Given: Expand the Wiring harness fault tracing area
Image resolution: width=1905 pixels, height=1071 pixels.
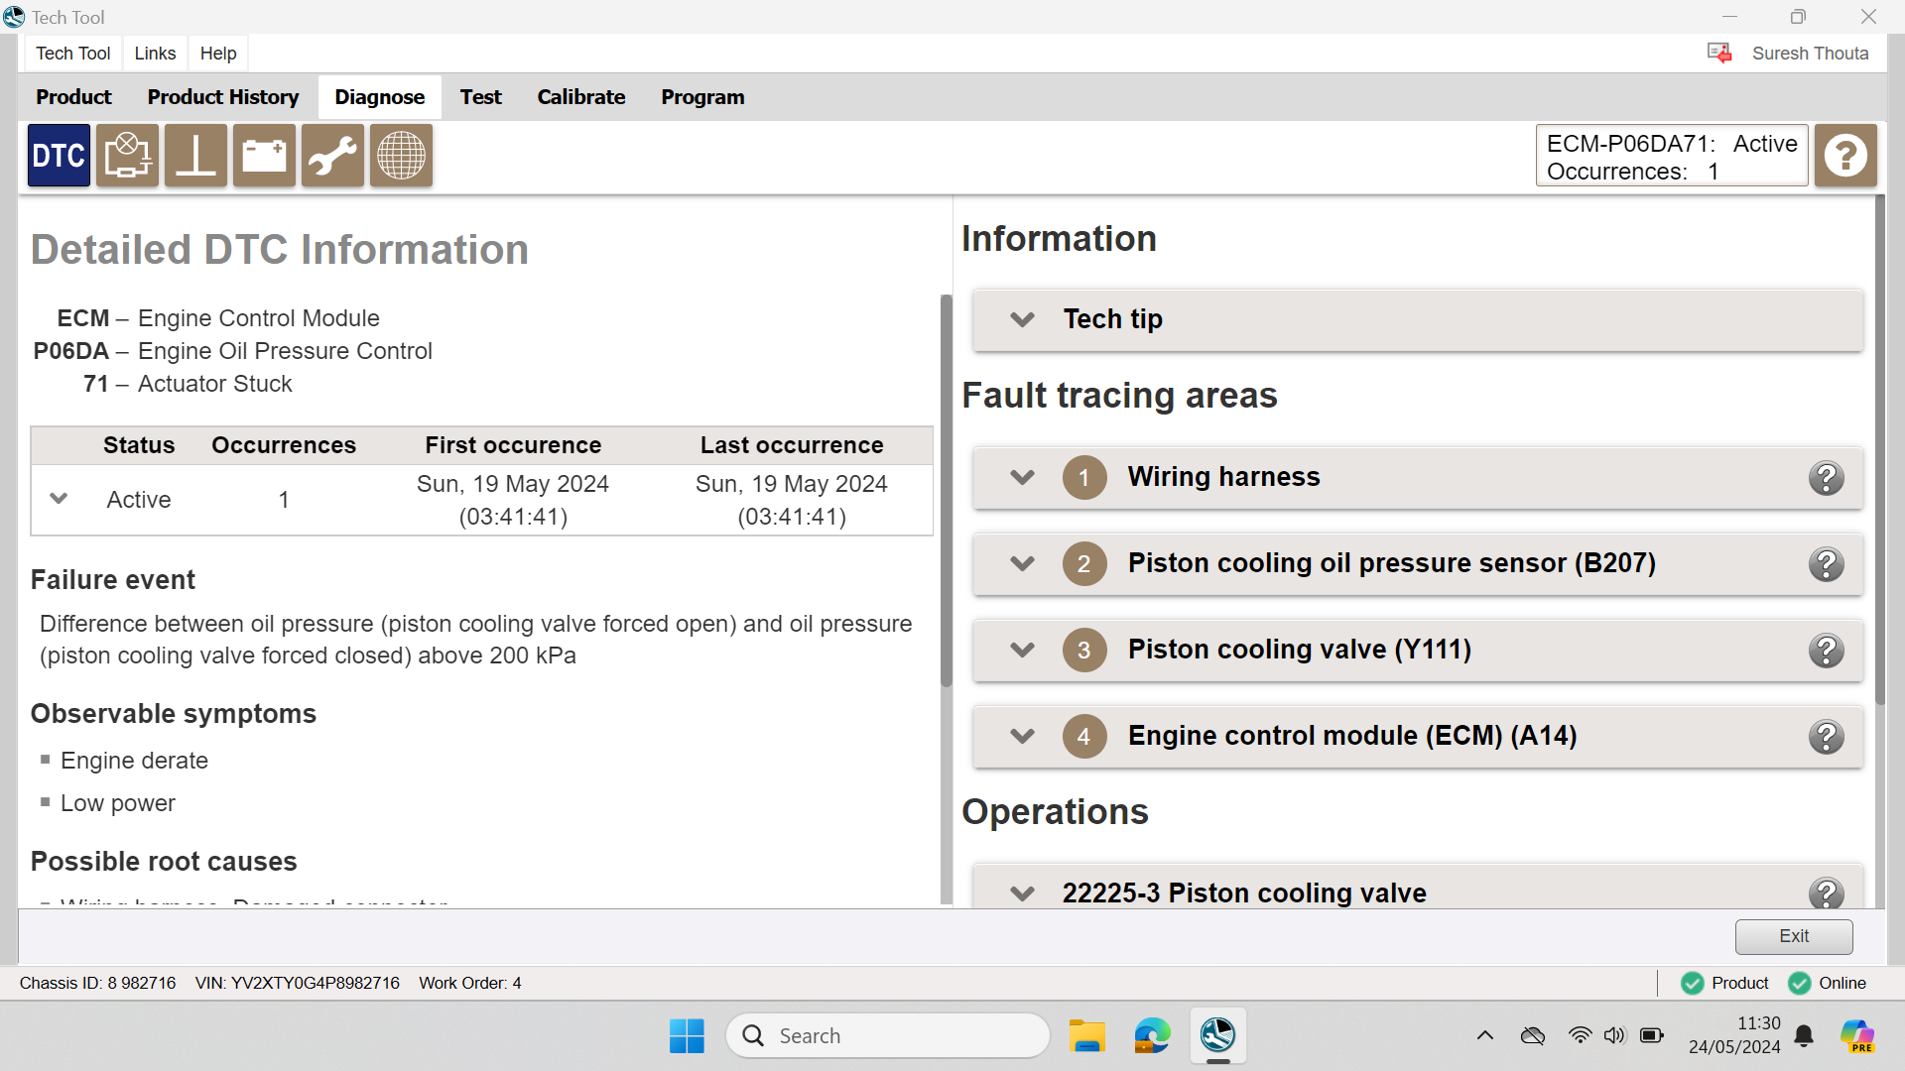Looking at the screenshot, I should click(x=1022, y=477).
